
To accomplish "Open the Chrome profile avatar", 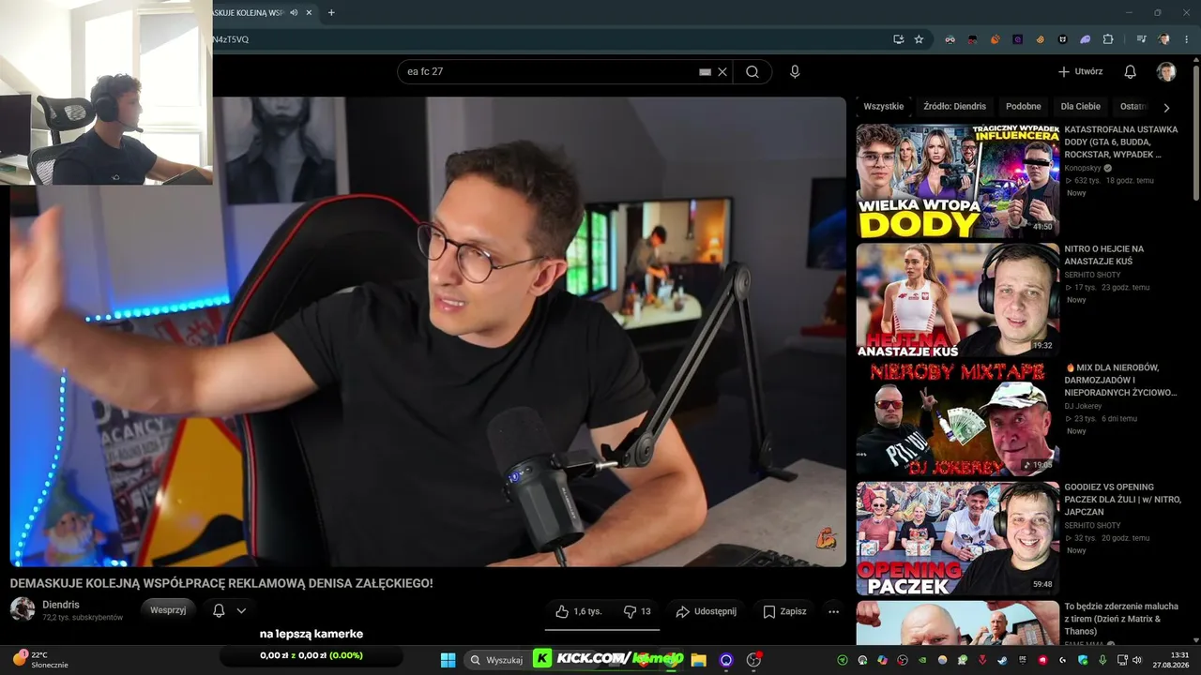I will [x=1164, y=39].
